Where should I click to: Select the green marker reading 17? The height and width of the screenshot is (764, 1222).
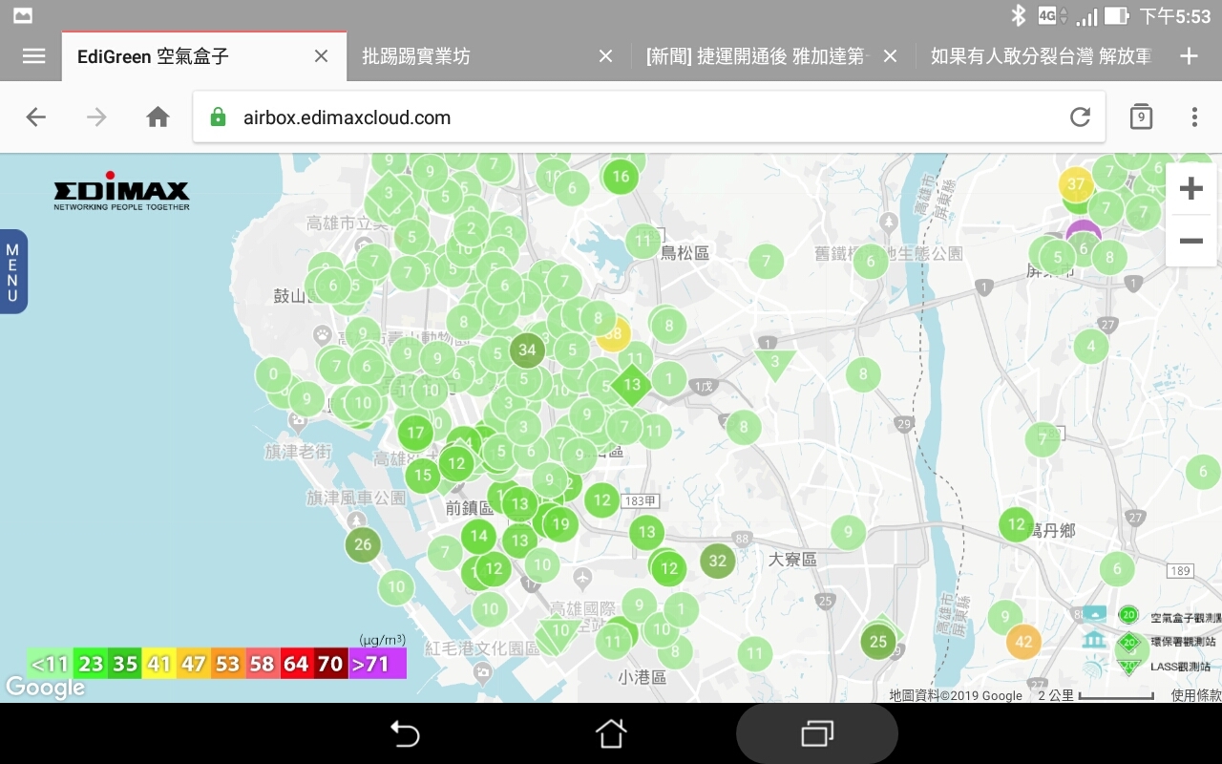coord(415,433)
